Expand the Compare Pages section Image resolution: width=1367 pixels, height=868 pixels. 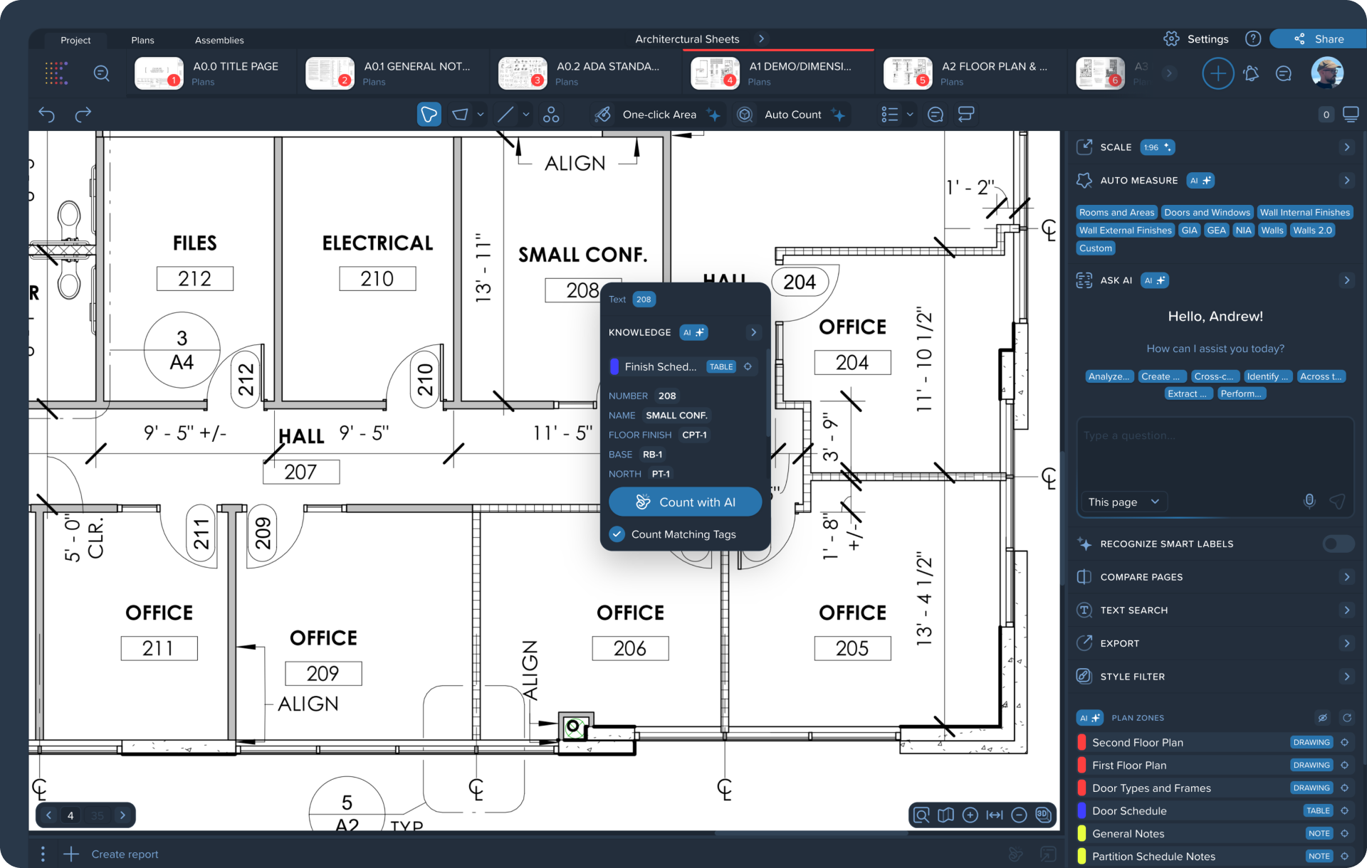1346,577
